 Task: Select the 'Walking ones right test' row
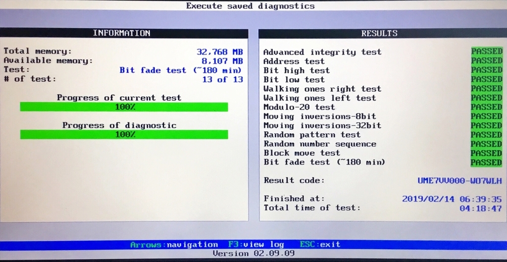point(383,89)
